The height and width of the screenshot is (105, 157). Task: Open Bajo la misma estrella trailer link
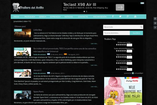[x=124, y=55]
